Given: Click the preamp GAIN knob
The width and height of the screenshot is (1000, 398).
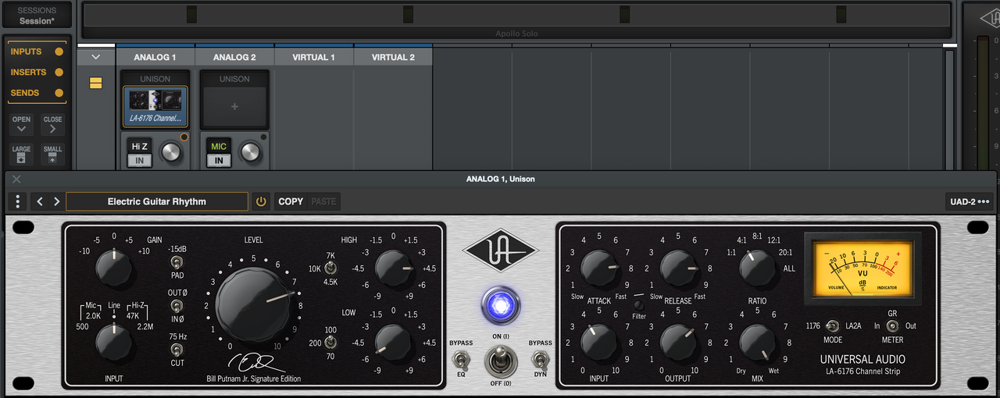Looking at the screenshot, I should tap(115, 268).
